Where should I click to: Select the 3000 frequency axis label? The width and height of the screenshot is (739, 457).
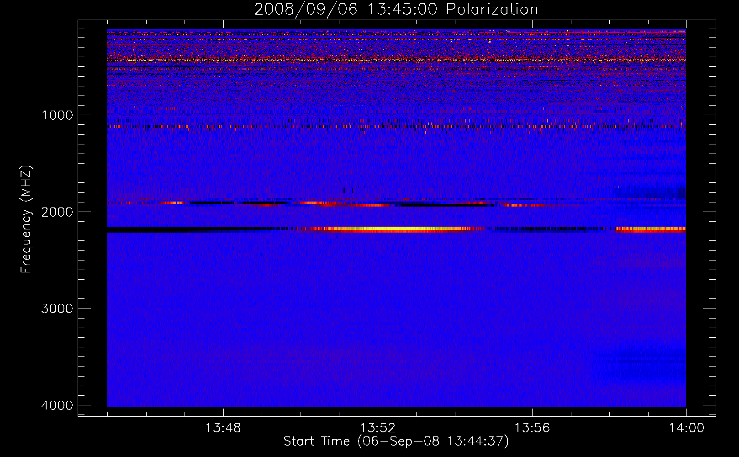point(57,308)
